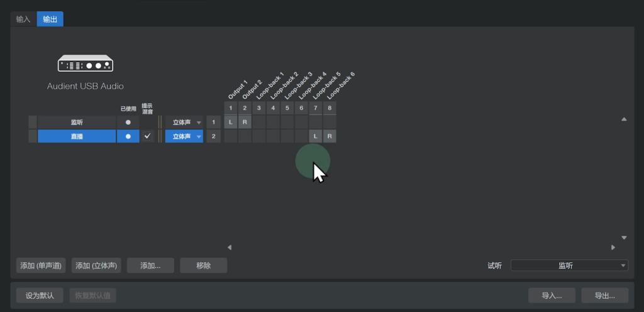Click the Audient USB Audio device icon

tap(86, 65)
